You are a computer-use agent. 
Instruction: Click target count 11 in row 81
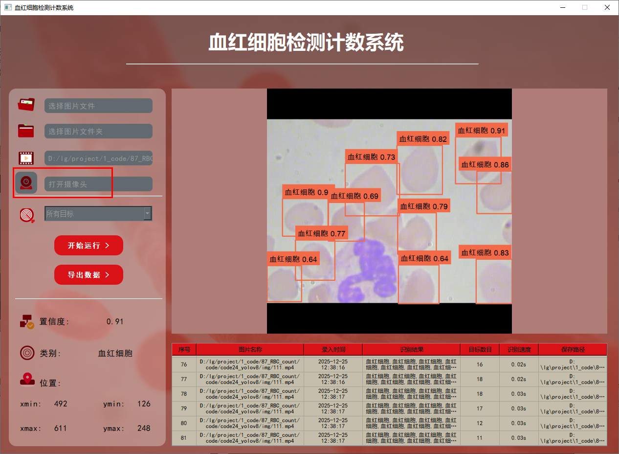[x=480, y=438]
